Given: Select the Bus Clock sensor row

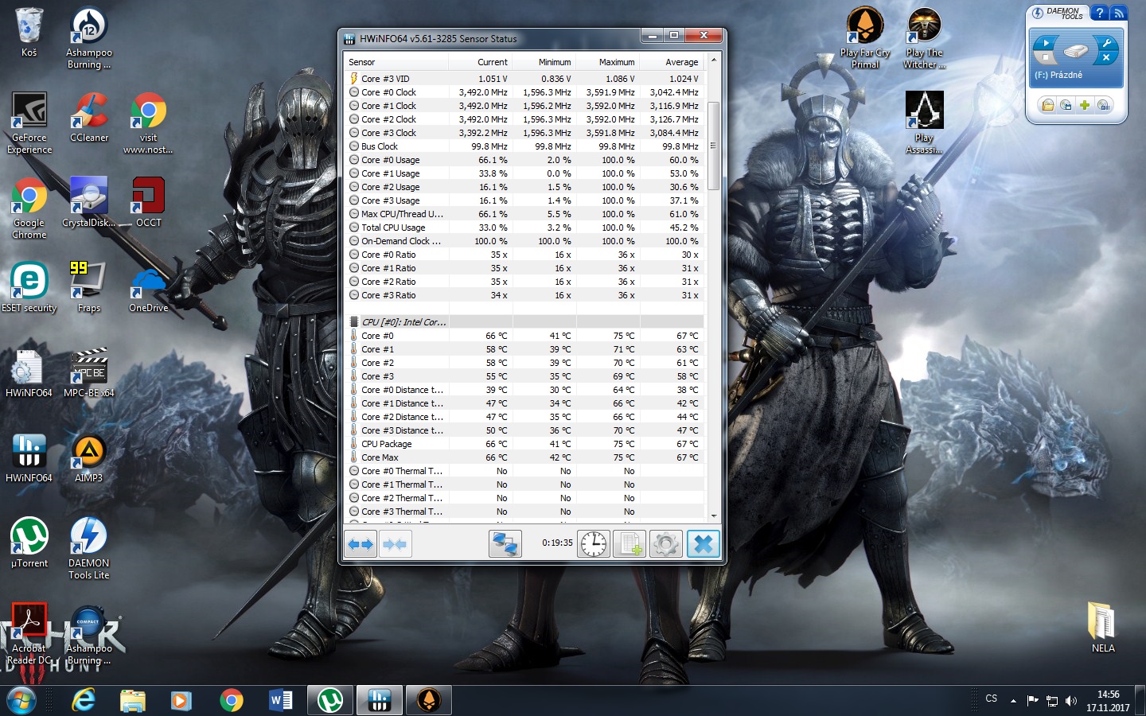Looking at the screenshot, I should pyautogui.click(x=524, y=146).
